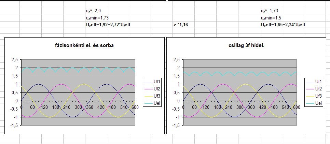
Task: Click the 2,5 axis label in left chart
Action: click(15, 59)
